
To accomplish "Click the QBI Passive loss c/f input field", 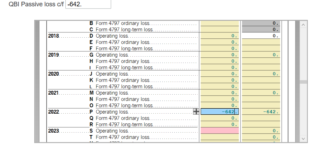I will pos(88,4).
